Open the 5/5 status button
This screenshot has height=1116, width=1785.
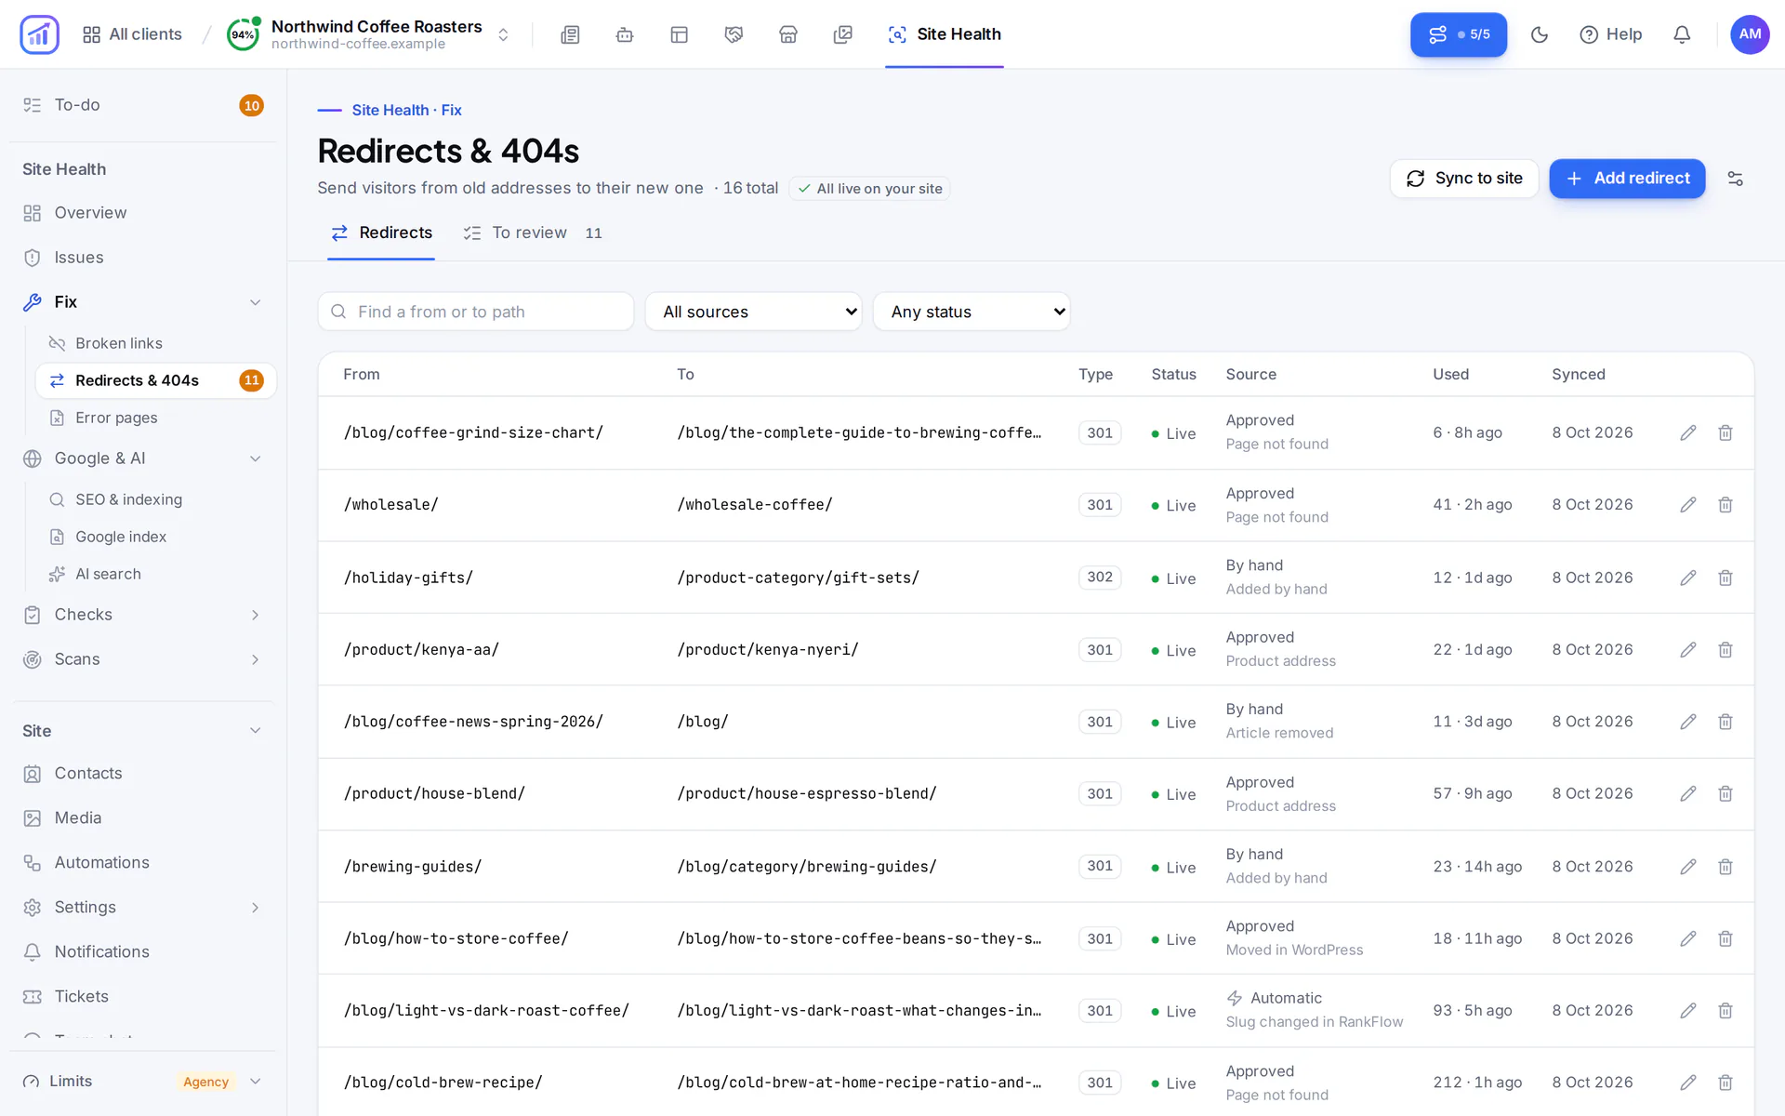tap(1459, 34)
